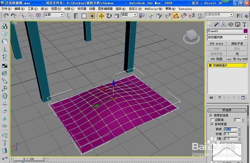
Task: Select the Move tool in the toolbar
Action: tap(101, 16)
